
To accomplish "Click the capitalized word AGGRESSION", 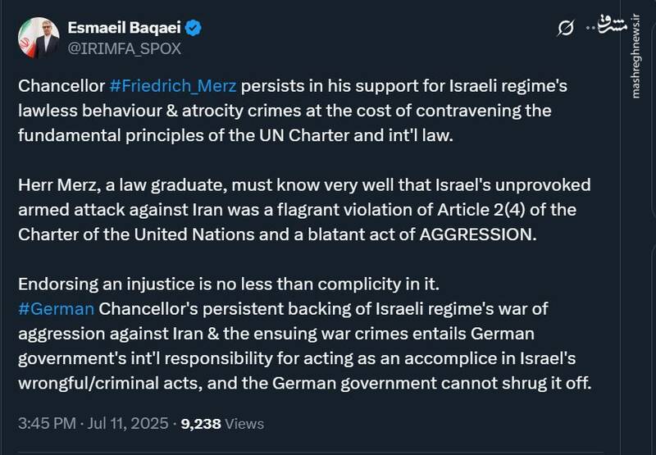I will (475, 232).
